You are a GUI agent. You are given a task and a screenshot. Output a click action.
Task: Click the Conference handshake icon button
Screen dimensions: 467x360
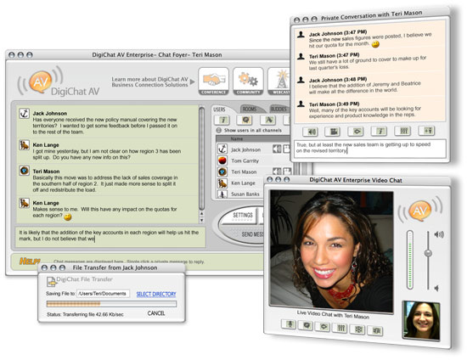(213, 81)
